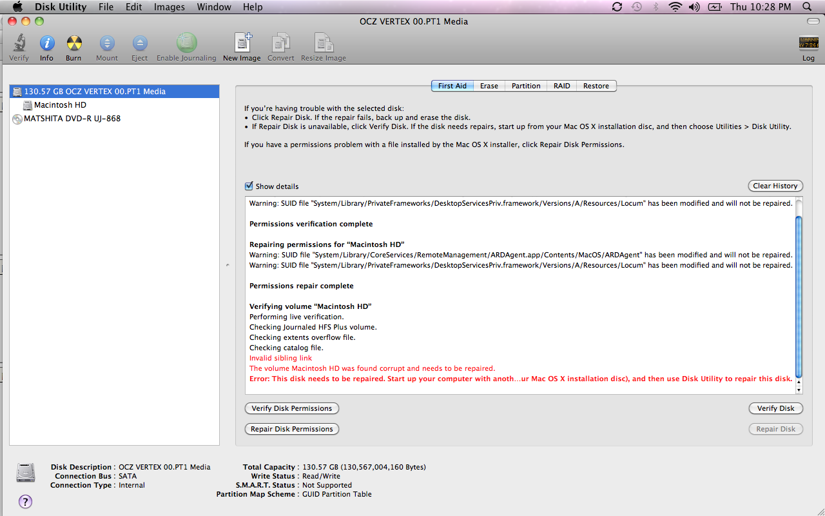Click the Enable Journaling toolbar icon
This screenshot has width=825, height=516.
click(186, 43)
